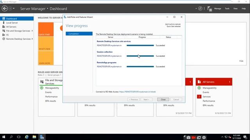Image resolution: width=250 pixels, height=140 pixels.
Task: Open capture toolbar settings gear
Action: pos(204,137)
